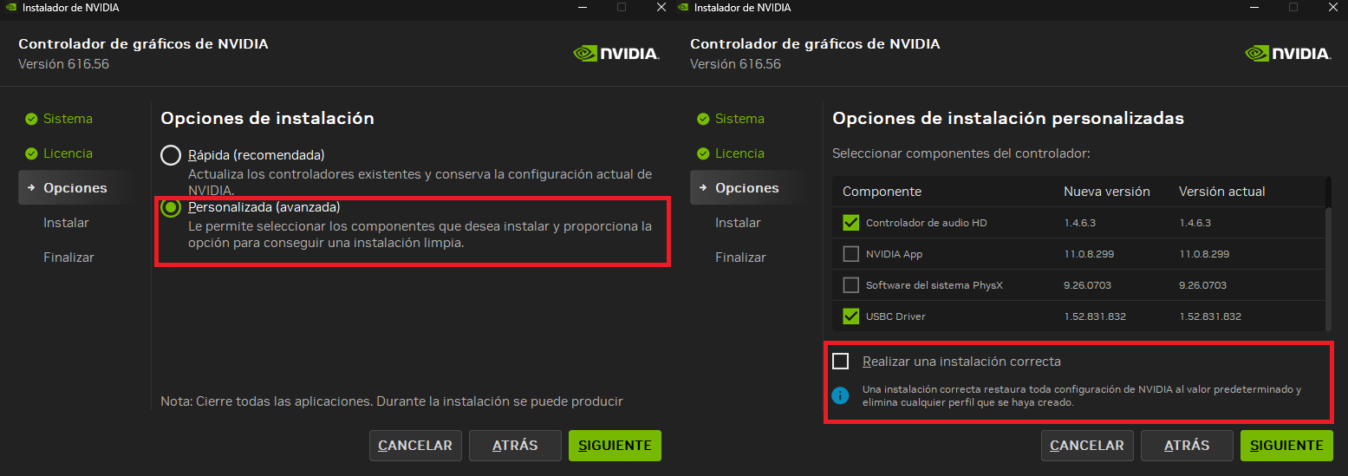Click ATRÁS in left installer window

[x=515, y=446]
